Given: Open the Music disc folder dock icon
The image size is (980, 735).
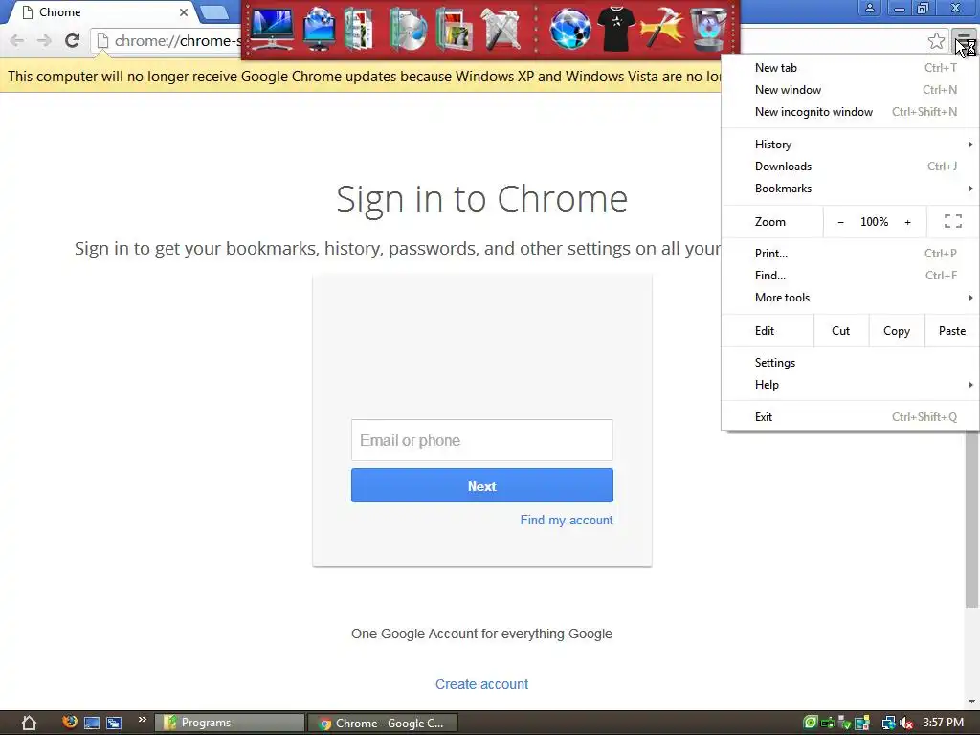Looking at the screenshot, I should pos(408,29).
